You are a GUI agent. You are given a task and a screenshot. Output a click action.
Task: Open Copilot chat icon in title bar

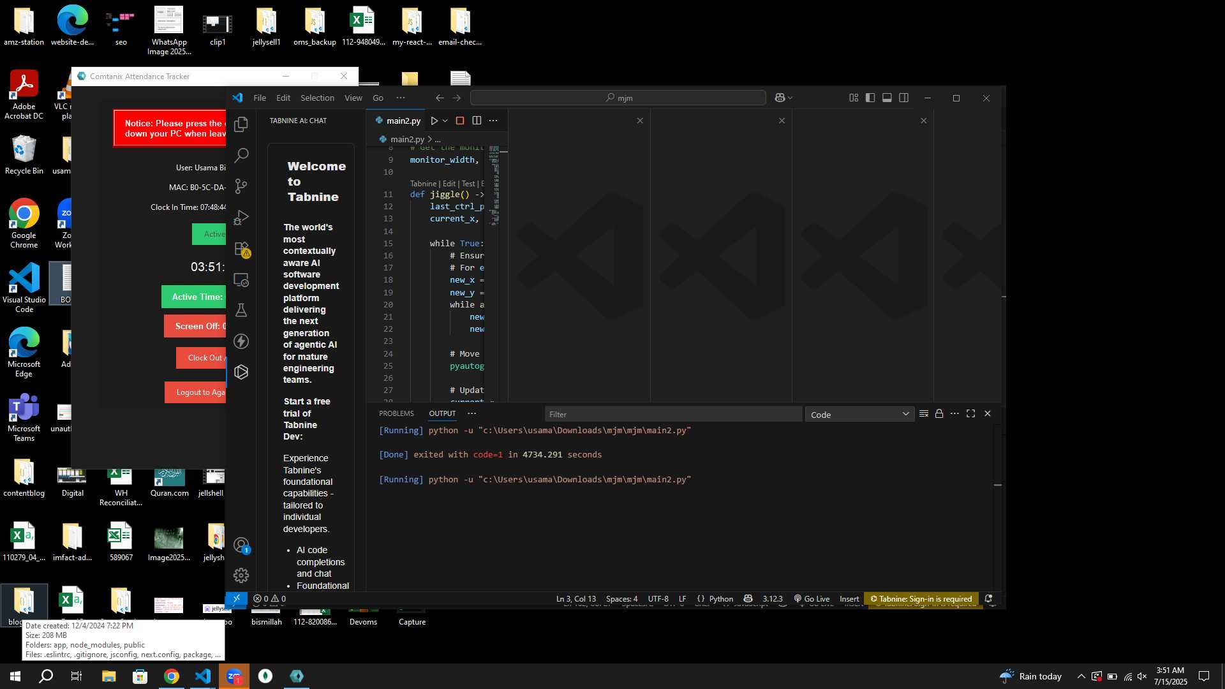click(x=779, y=98)
